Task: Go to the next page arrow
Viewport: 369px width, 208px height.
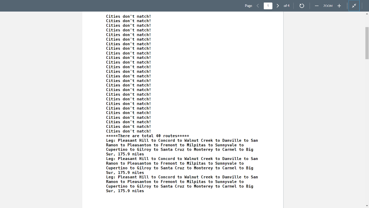Action: coord(278,6)
